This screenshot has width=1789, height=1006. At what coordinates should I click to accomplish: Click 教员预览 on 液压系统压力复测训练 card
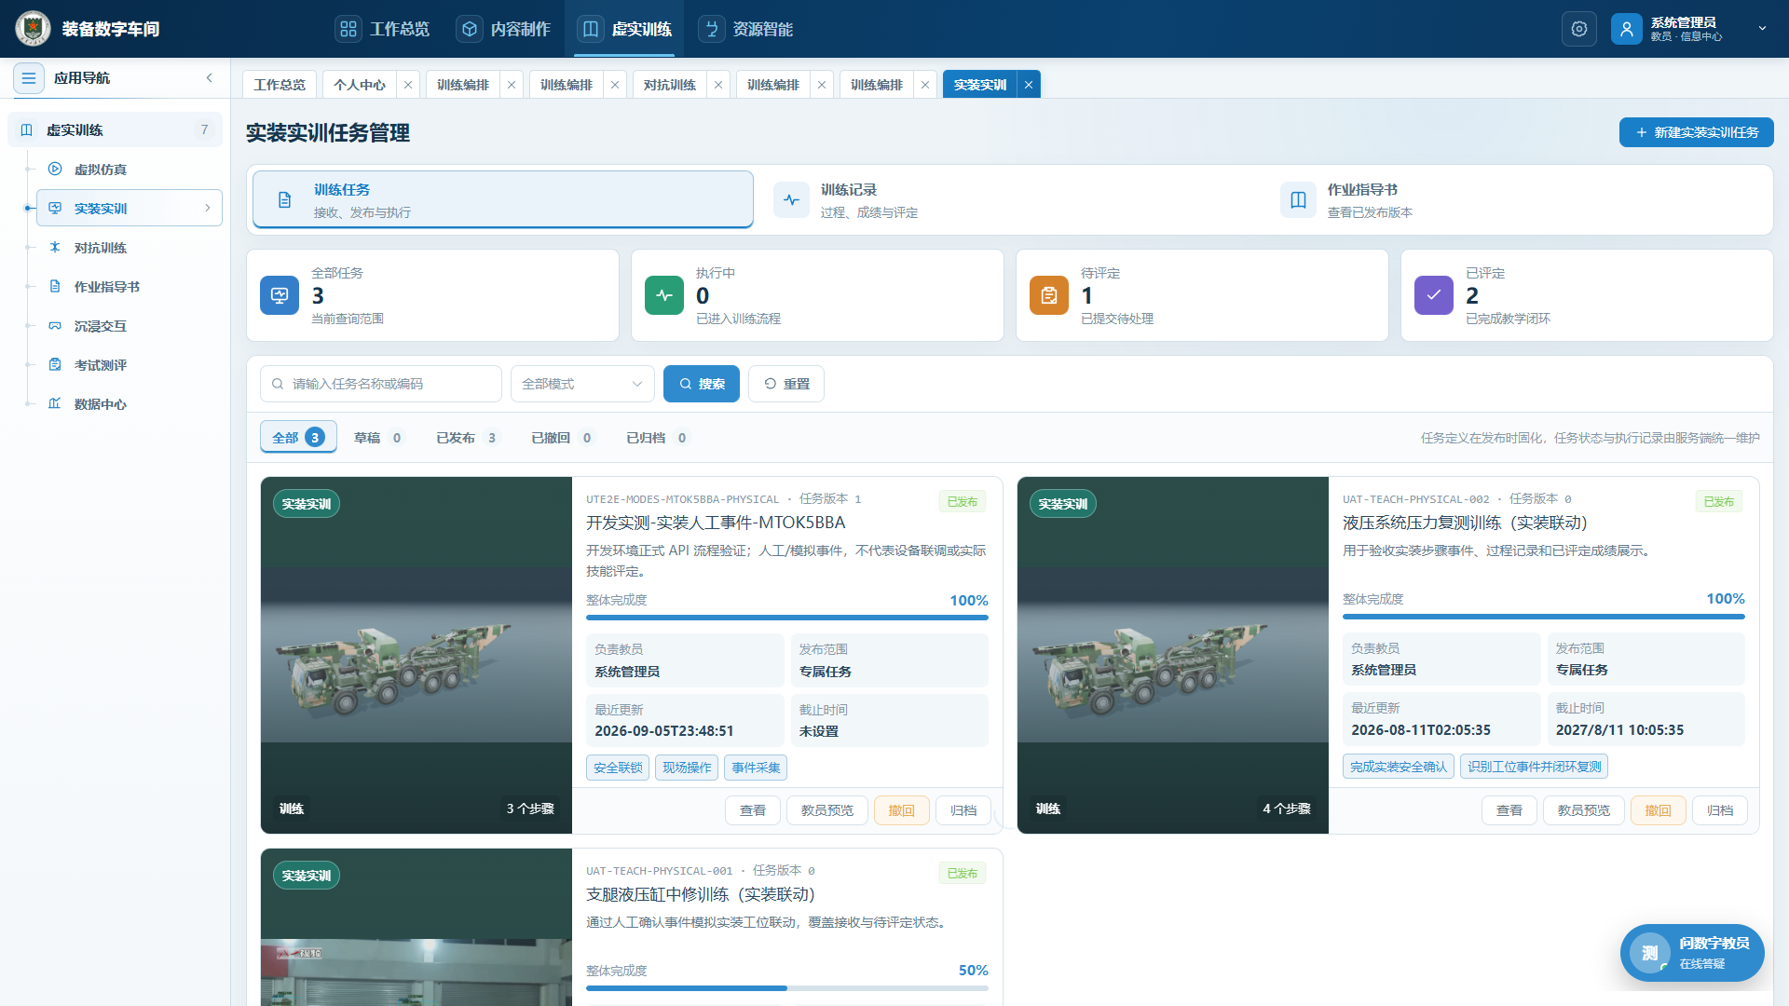click(x=1584, y=810)
